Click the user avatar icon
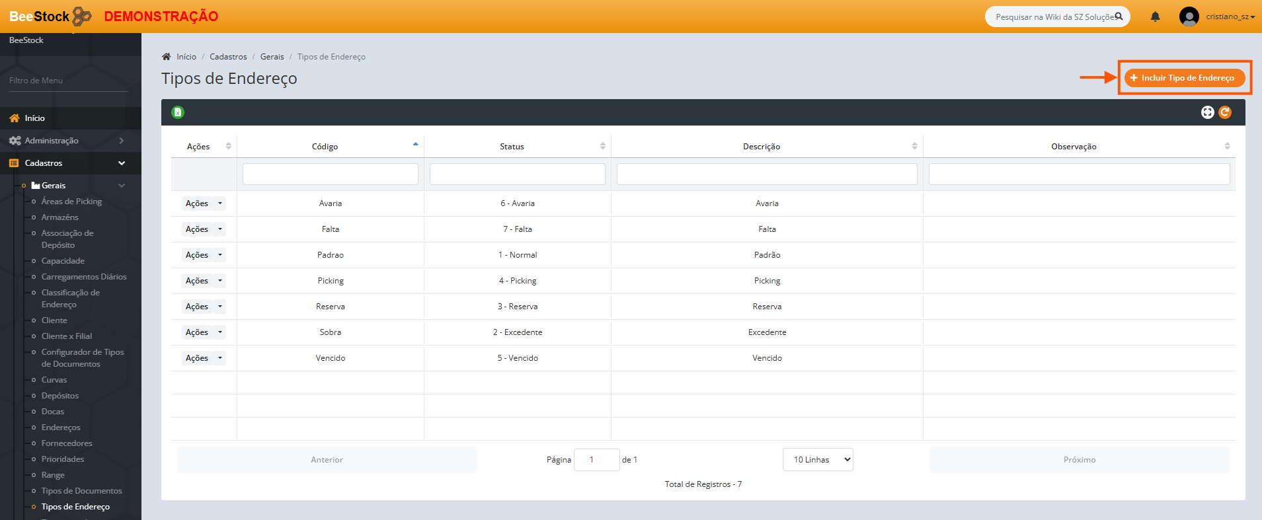1262x520 pixels. pos(1189,17)
